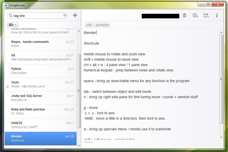Click the editor scrollbar thumb
The image size is (228, 152).
click(221, 79)
